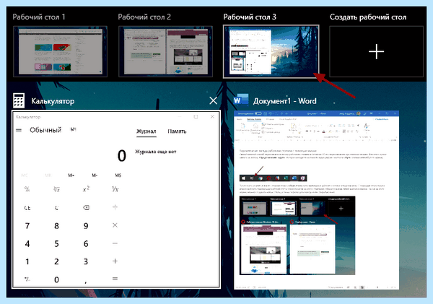Click the C clear key

[x=56, y=207]
